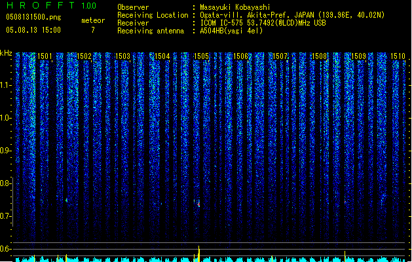412x262 pixels.
Task: Click the Observer label
Action: coord(133,7)
